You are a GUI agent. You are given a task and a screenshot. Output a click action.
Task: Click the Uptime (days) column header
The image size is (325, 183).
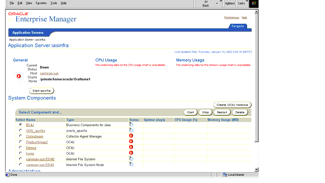(x=154, y=120)
